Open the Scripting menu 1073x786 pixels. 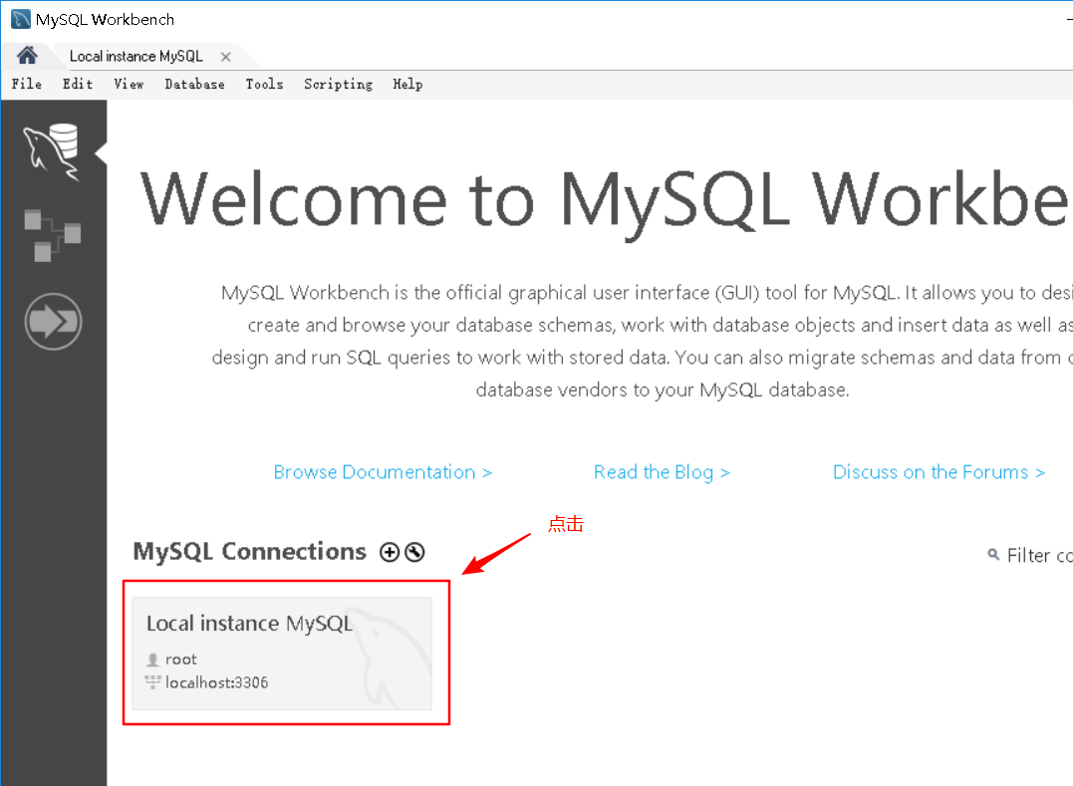pyautogui.click(x=338, y=84)
